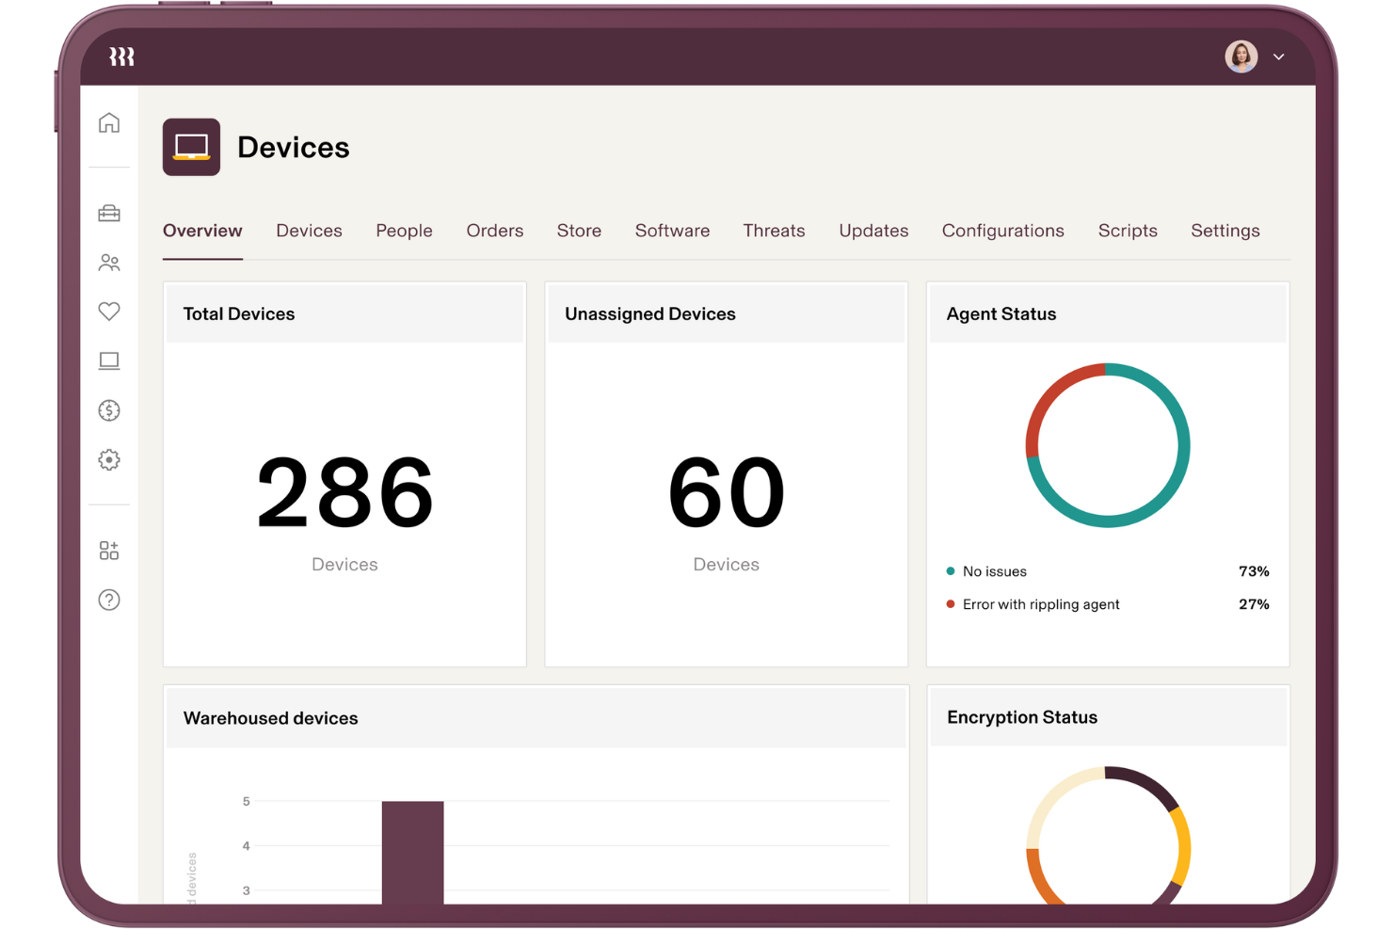
Task: Click the Agent Status donut chart
Action: coord(1108,444)
